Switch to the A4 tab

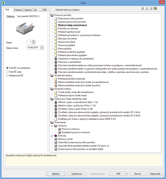point(37,10)
